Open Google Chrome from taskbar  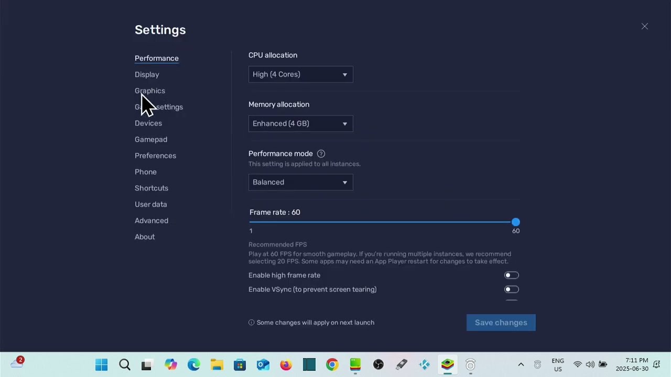tap(332, 364)
